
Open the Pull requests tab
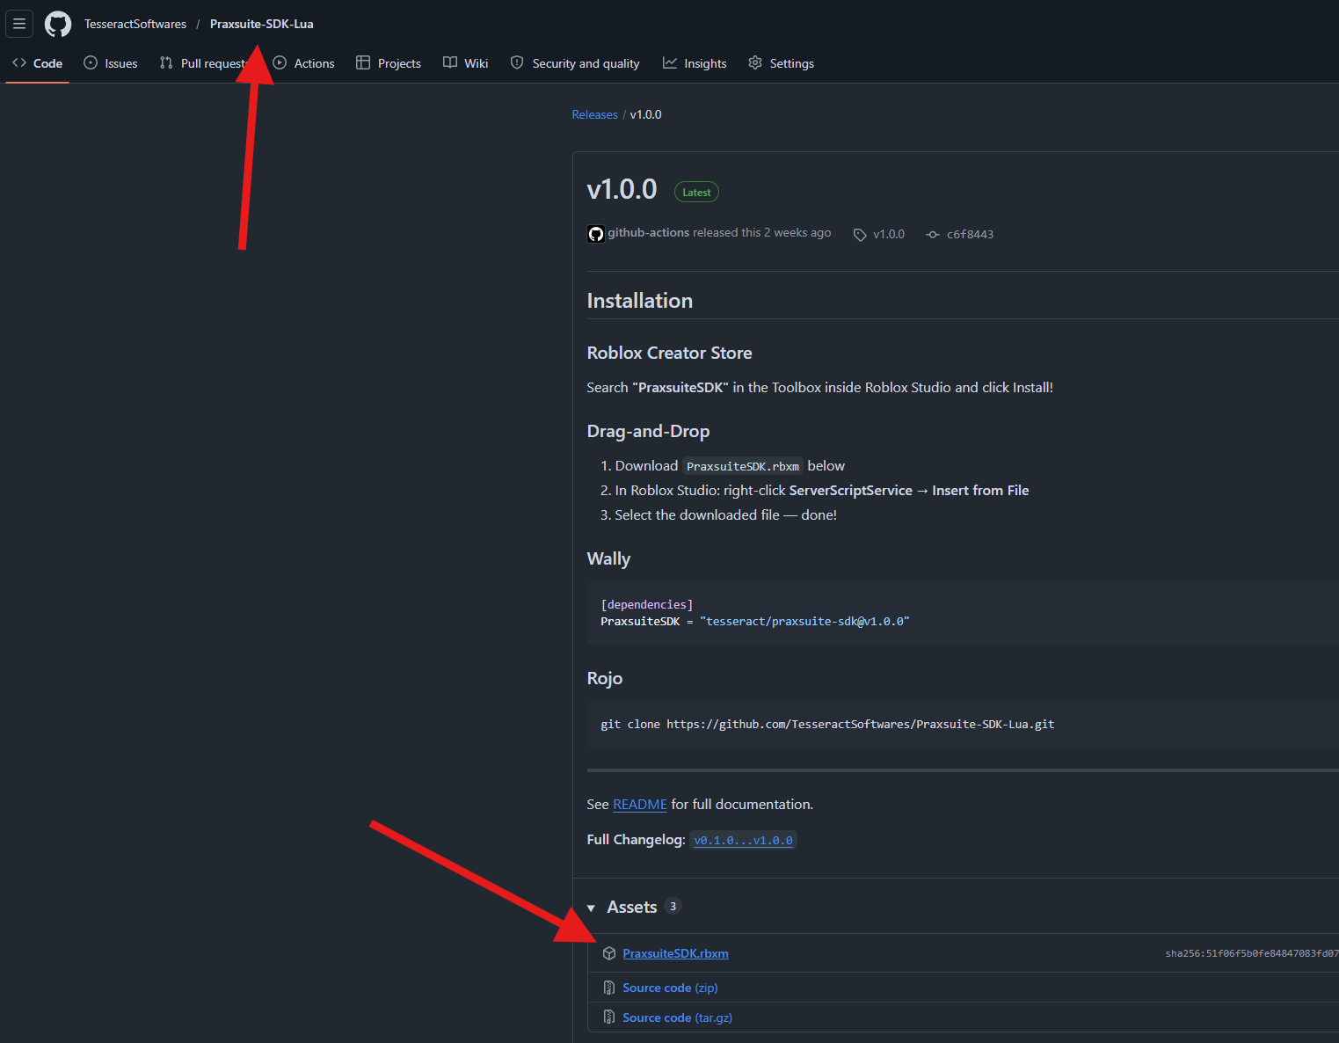[x=203, y=63]
